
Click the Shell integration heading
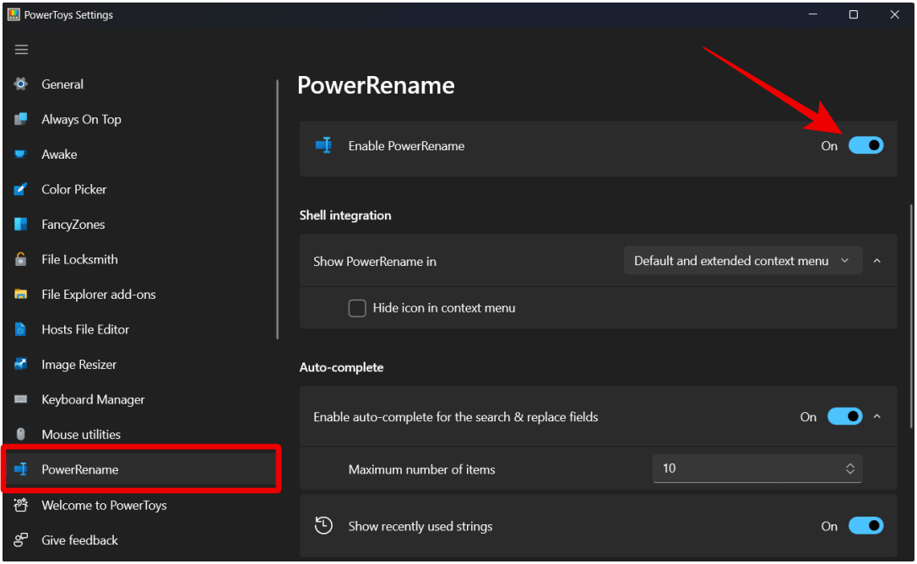click(x=345, y=215)
